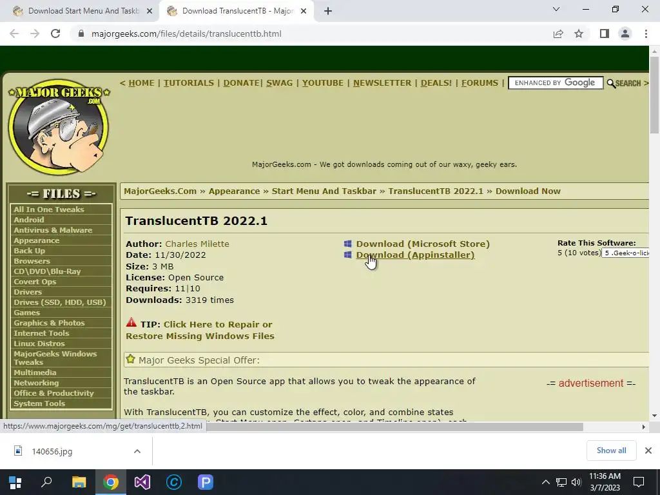Close the Download Start Menu And Taskbar tab

(149, 11)
